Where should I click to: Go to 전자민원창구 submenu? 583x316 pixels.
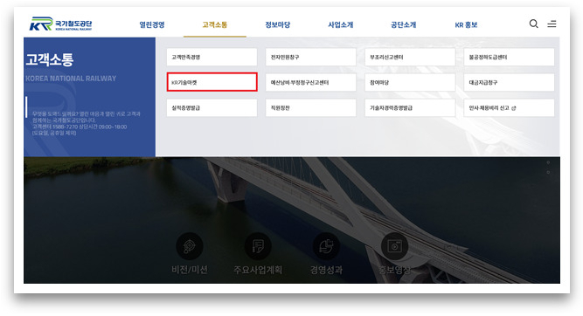(311, 58)
